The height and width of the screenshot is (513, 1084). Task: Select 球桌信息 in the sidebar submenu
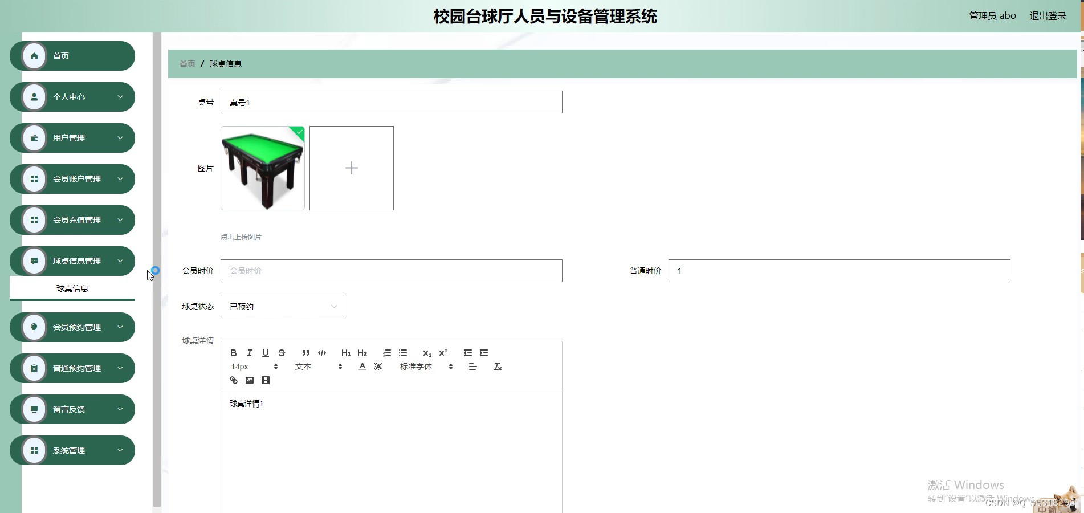click(71, 288)
